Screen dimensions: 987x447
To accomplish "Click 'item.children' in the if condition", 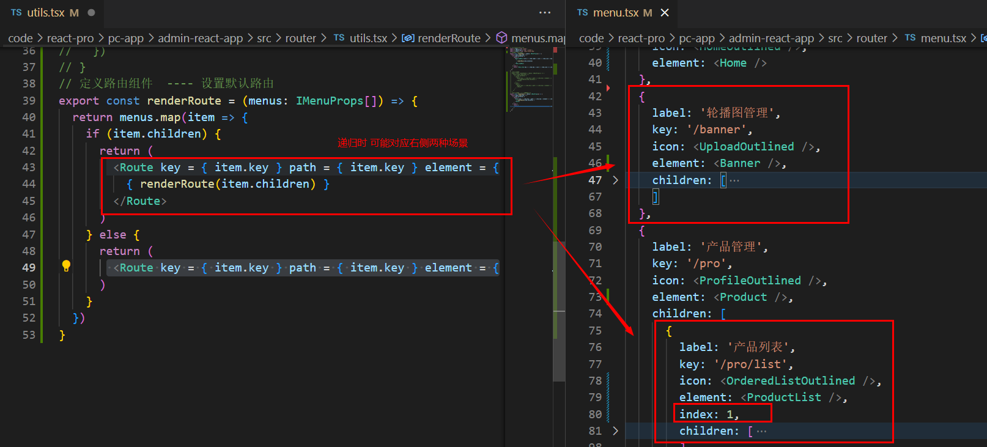I will [157, 133].
